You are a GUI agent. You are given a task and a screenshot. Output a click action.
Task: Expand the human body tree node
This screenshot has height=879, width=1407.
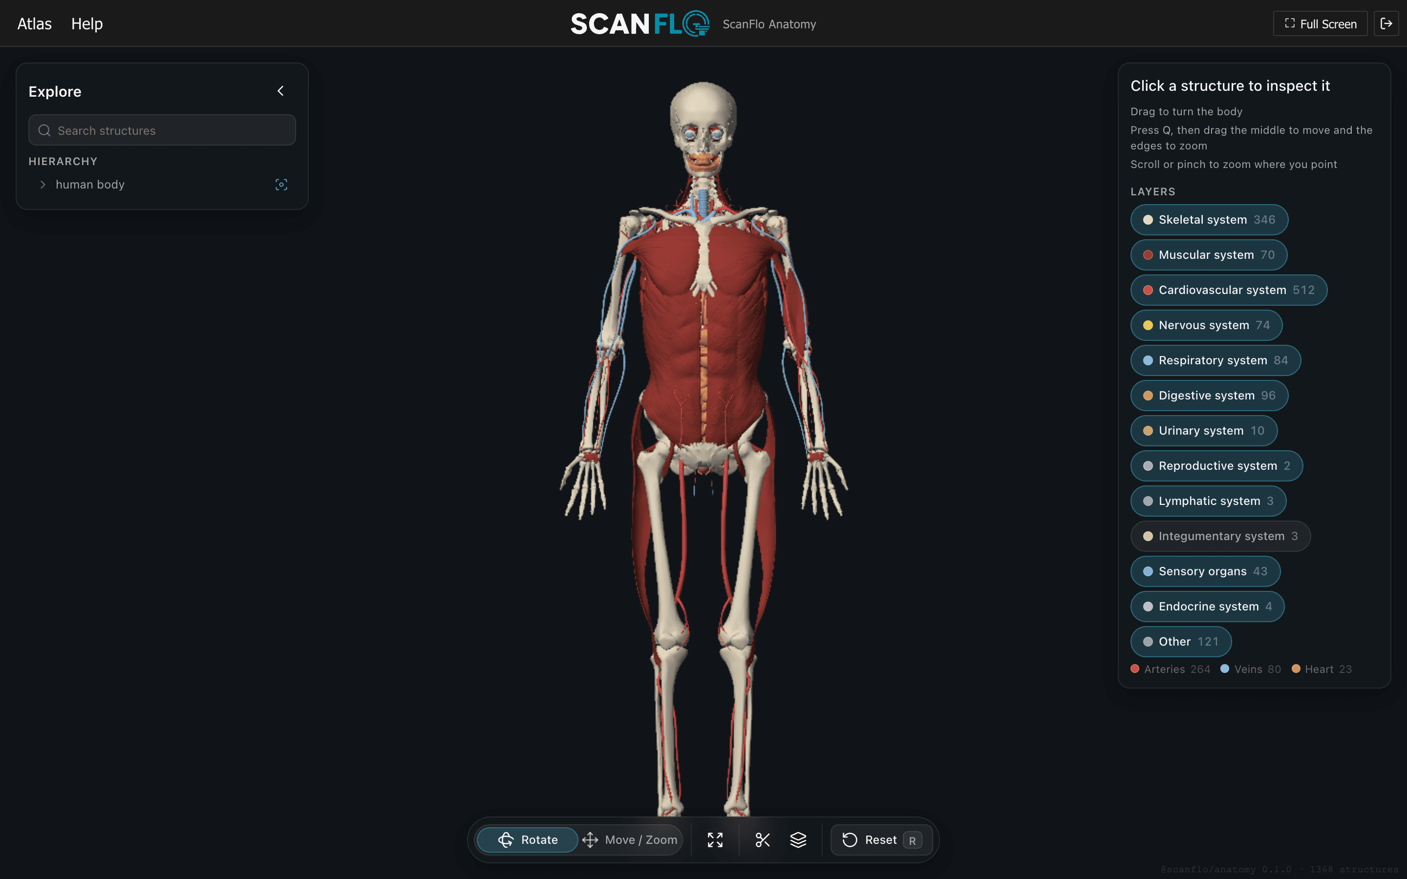43,185
